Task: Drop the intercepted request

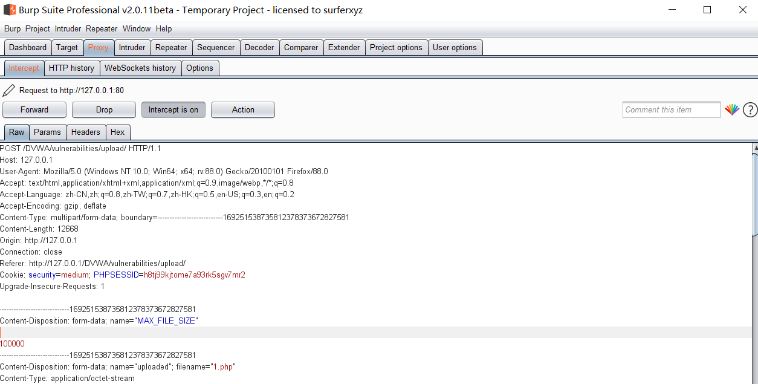Action: click(x=104, y=109)
